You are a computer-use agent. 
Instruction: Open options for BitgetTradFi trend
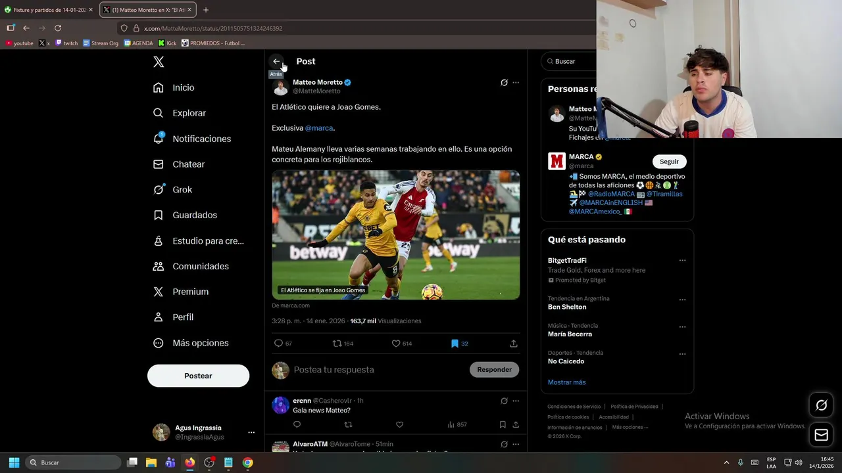point(682,260)
